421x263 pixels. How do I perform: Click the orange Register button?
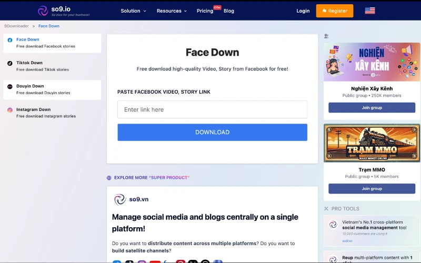(x=335, y=11)
